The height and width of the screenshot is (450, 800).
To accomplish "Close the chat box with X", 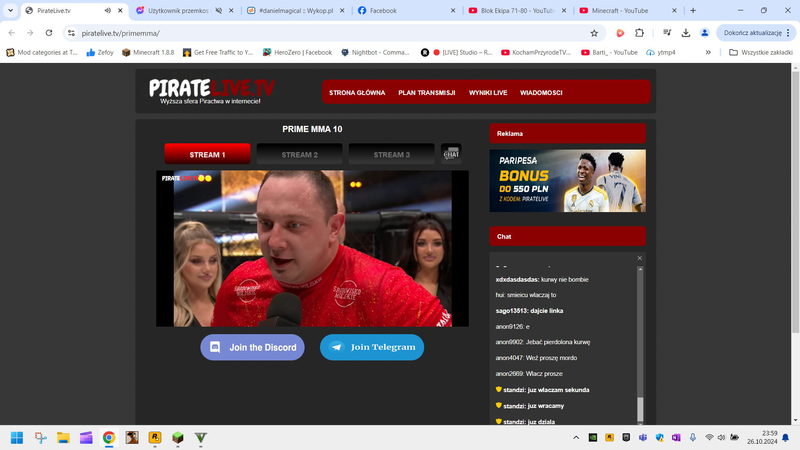I will [x=640, y=258].
